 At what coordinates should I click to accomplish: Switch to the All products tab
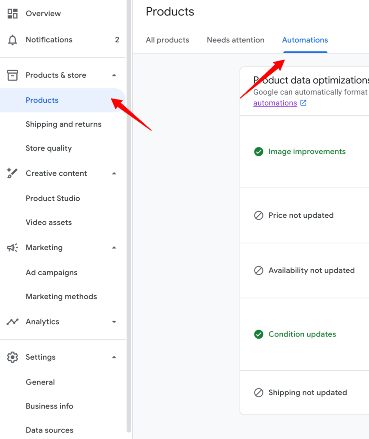pos(167,40)
